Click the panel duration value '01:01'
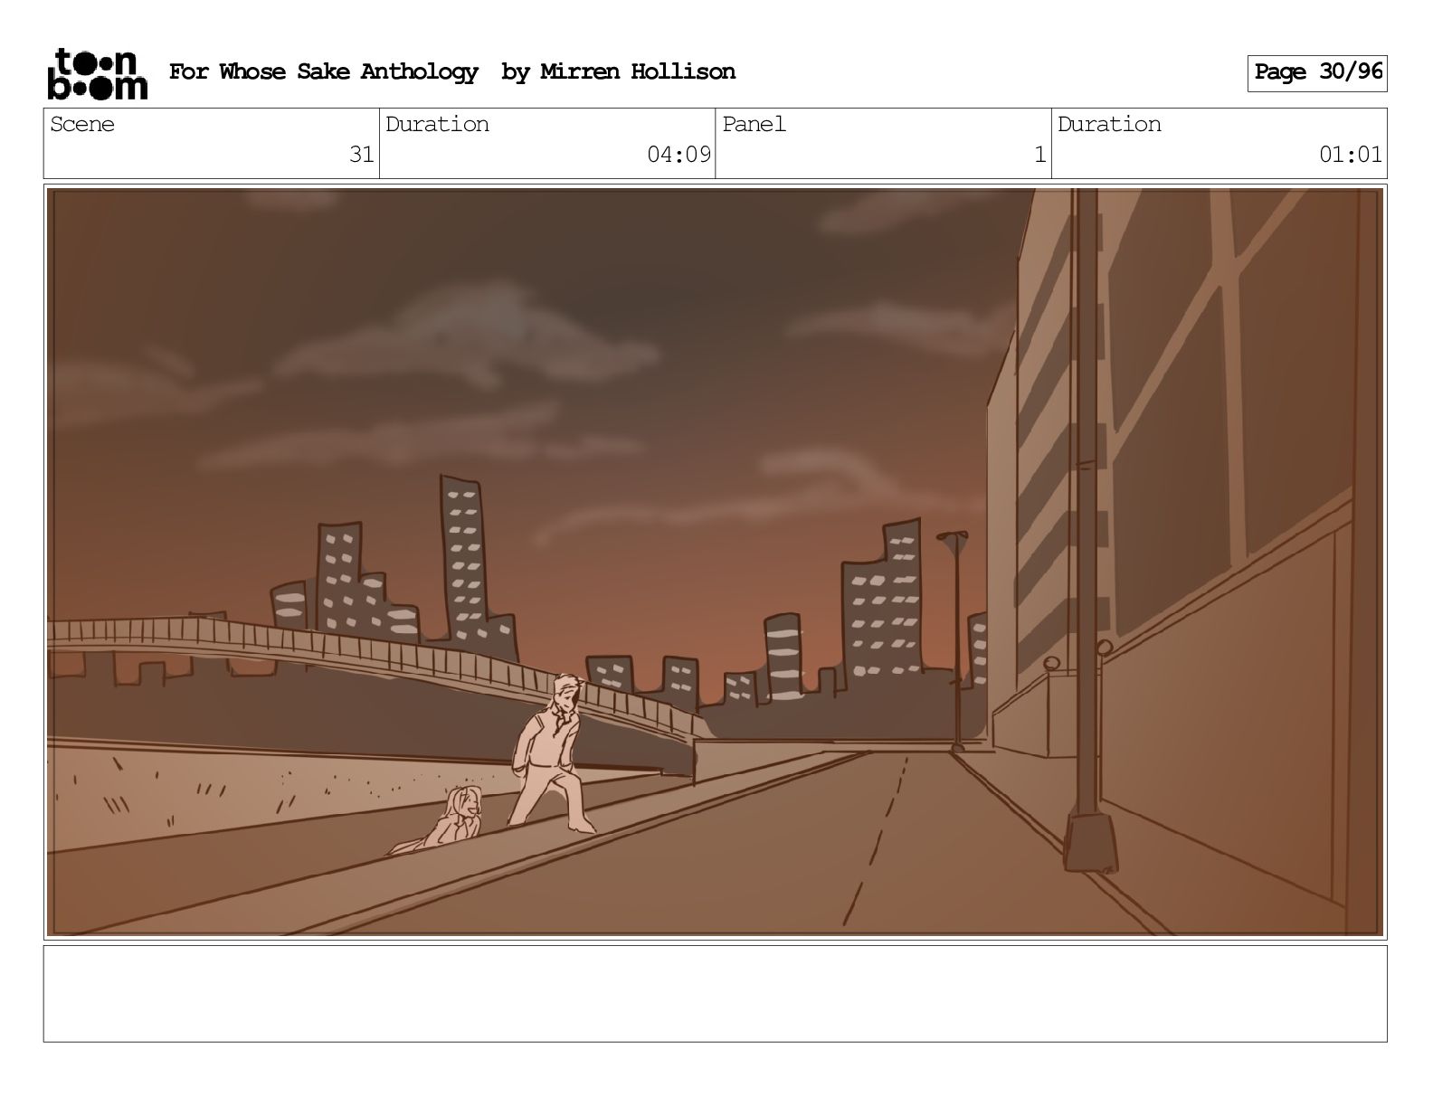This screenshot has width=1433, height=1107. (1351, 155)
